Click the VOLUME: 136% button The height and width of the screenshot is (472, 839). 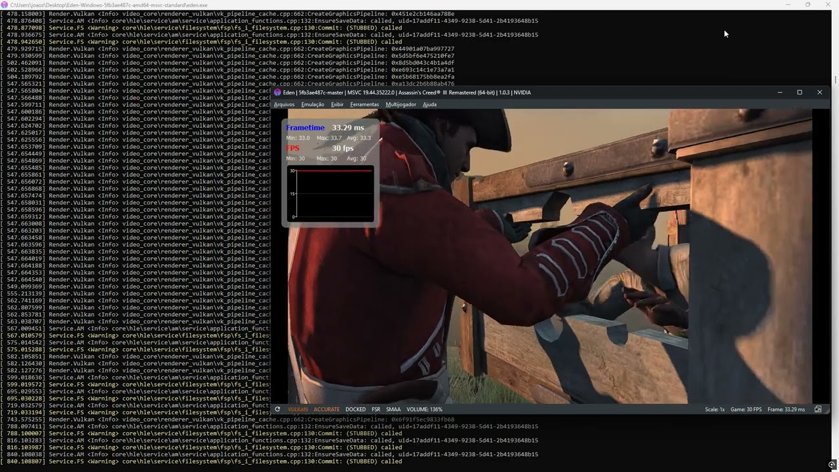click(424, 409)
